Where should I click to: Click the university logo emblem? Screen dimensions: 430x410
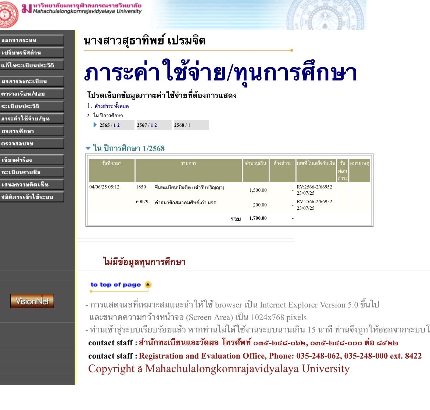click(x=8, y=15)
